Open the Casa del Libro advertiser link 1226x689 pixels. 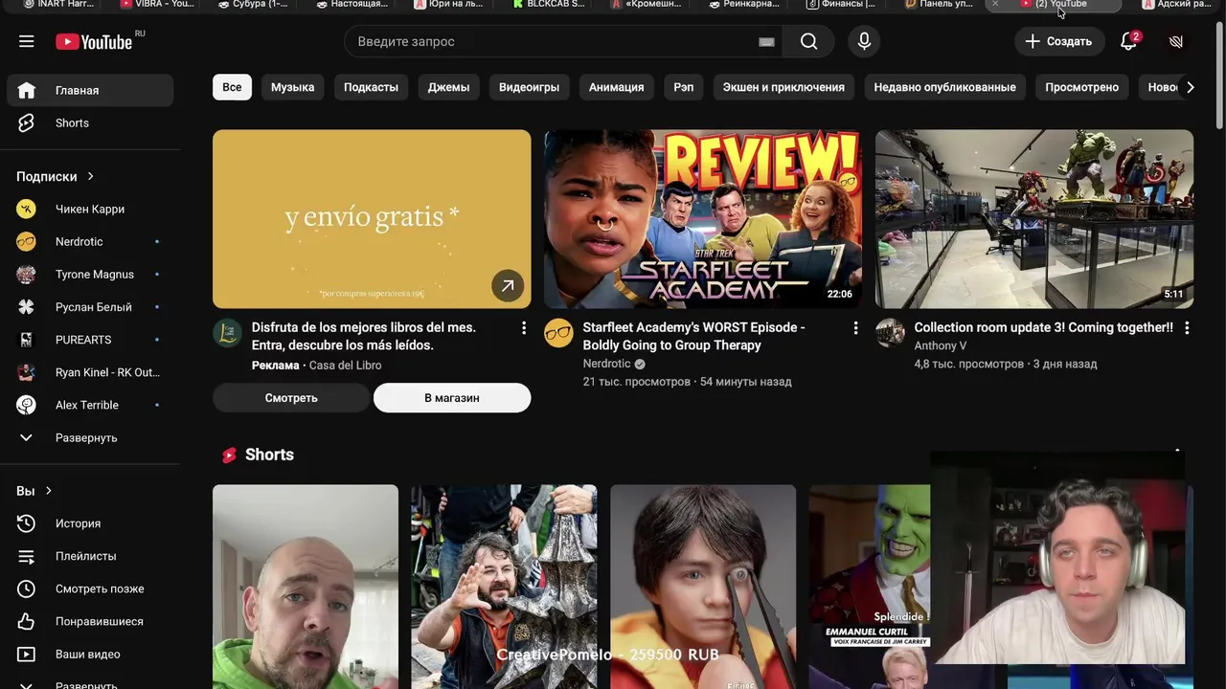345,366
